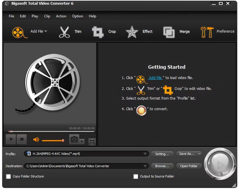
Task: Mute audio with the speaker icon
Action: (36, 140)
